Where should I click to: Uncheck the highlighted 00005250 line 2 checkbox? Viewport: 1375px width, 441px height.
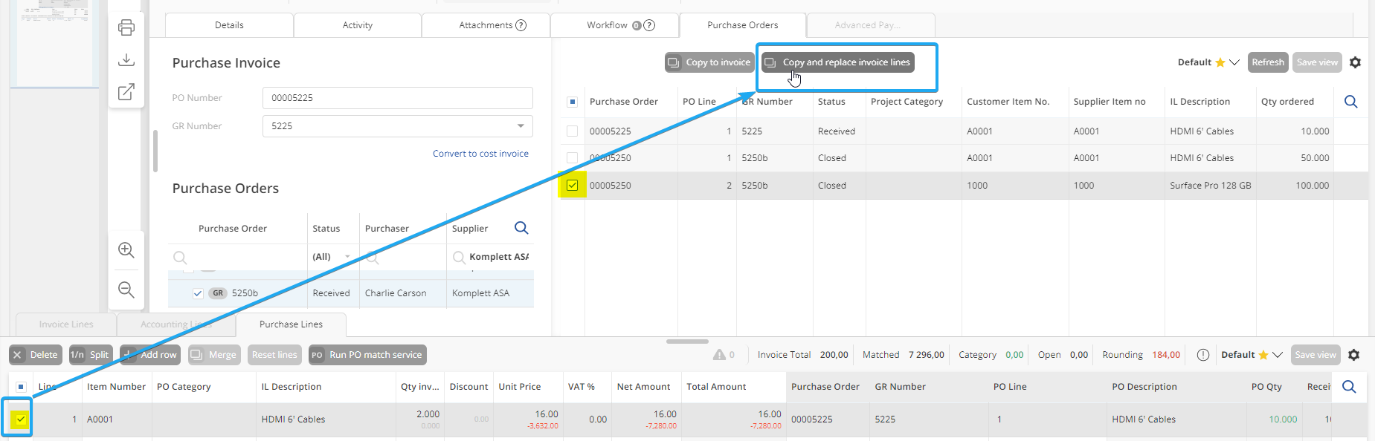(x=572, y=186)
